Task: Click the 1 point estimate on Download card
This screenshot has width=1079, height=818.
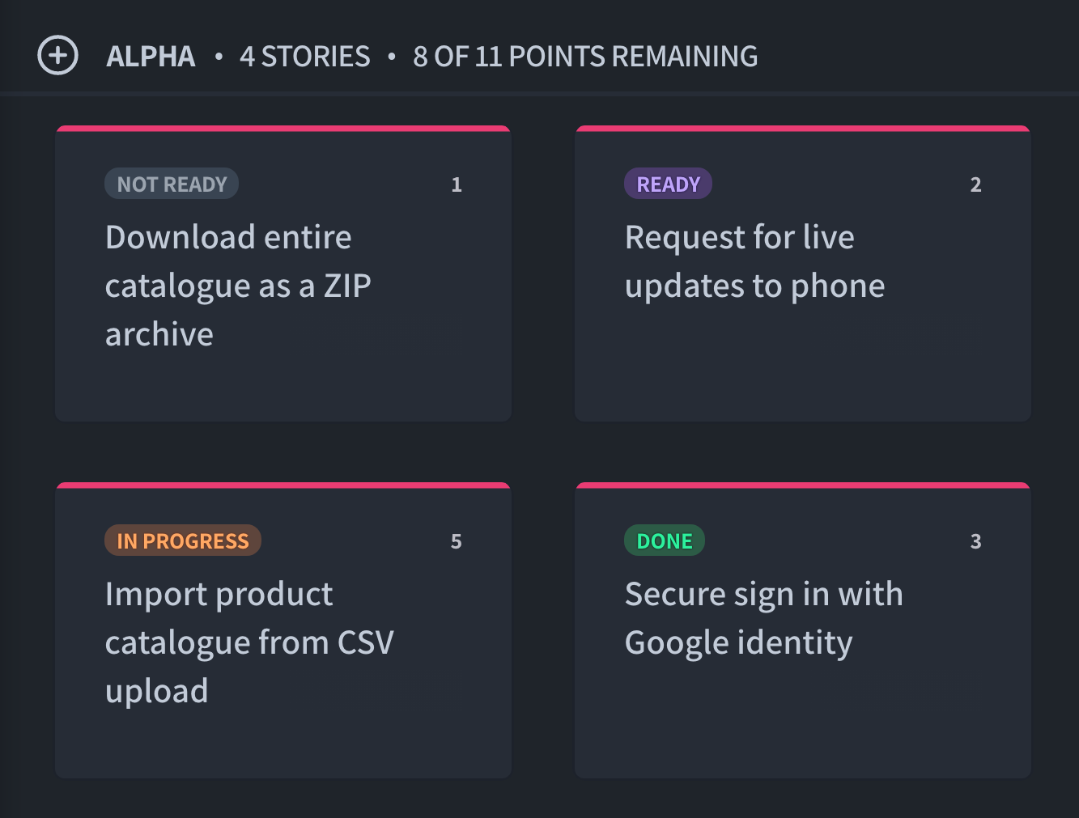Action: [x=457, y=184]
